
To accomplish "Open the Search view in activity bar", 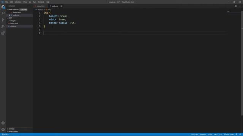I will (3, 13).
